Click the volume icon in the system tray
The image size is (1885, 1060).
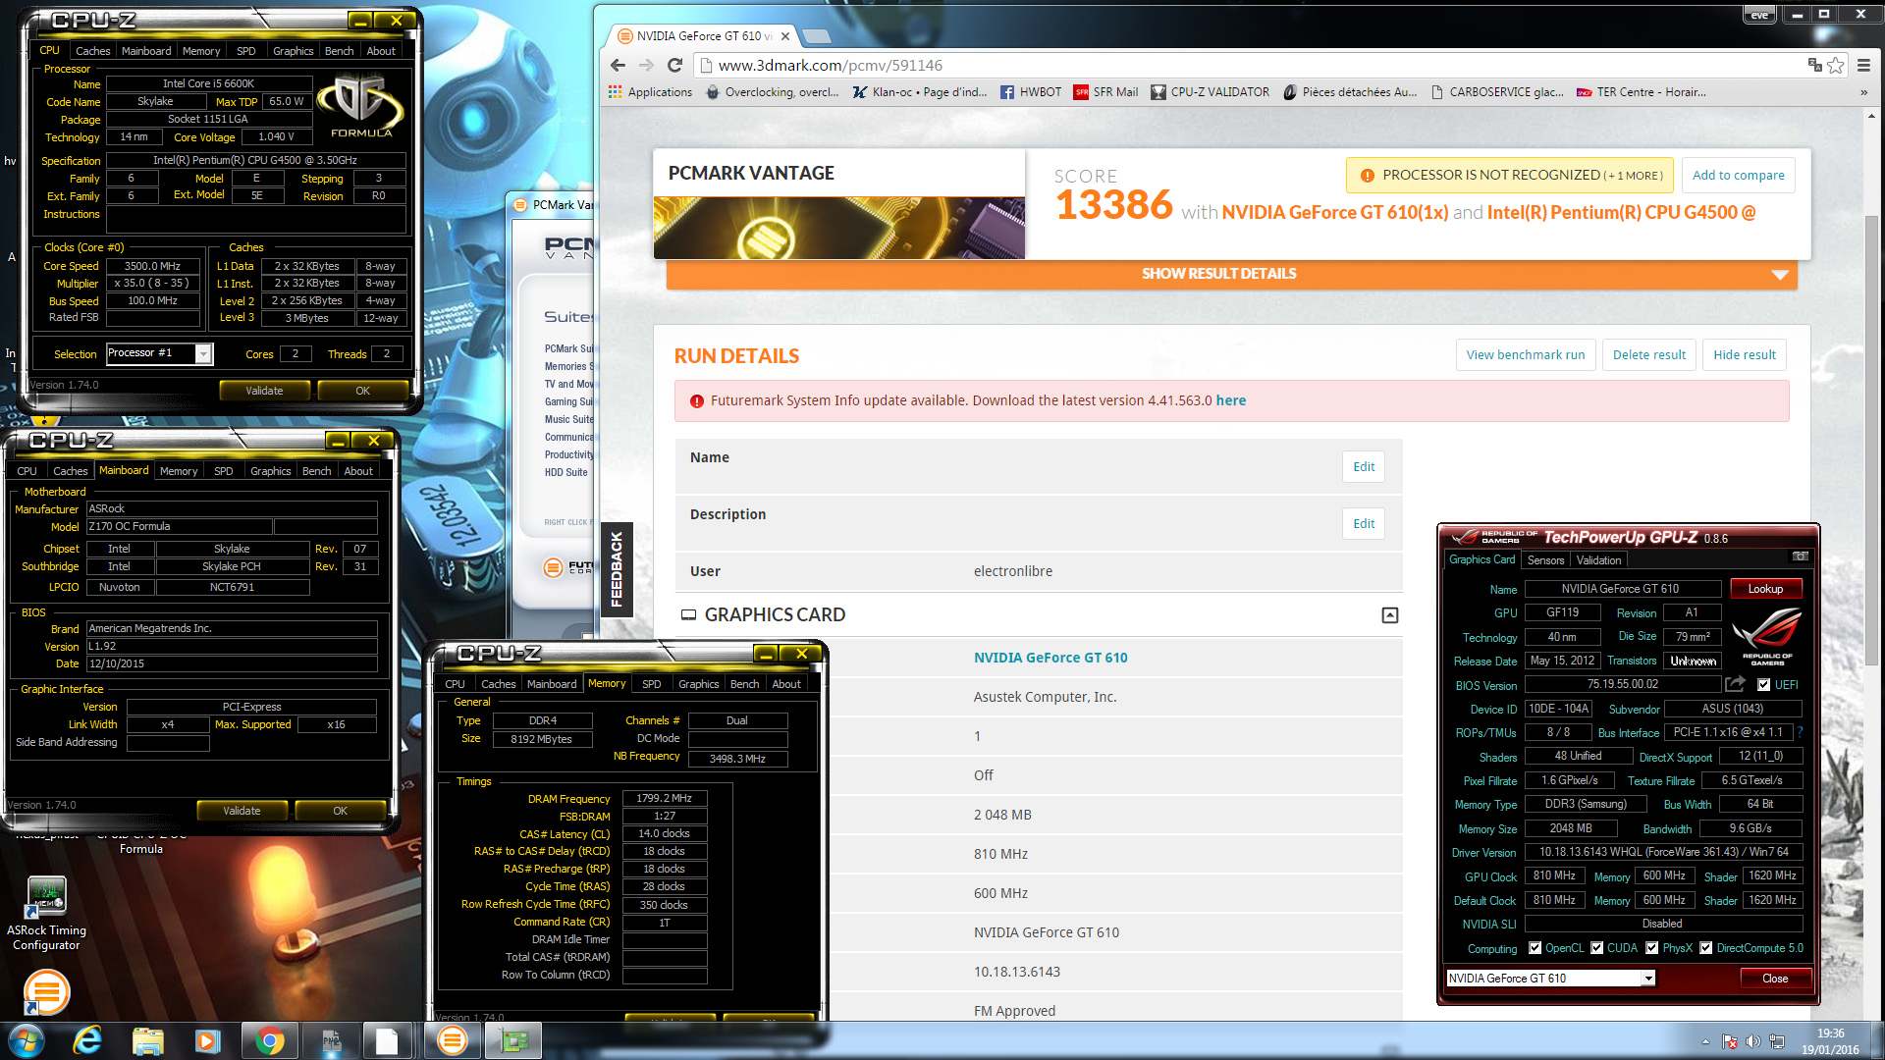coord(1752,1041)
